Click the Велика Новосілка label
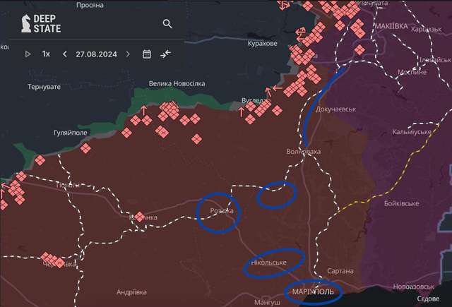452x307 pixels. point(177,84)
